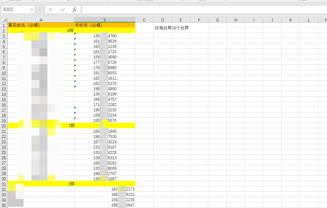Image resolution: width=327 pixels, height=208 pixels.
Task: Select the yellow 6群 group row cell
Action: [x=70, y=30]
